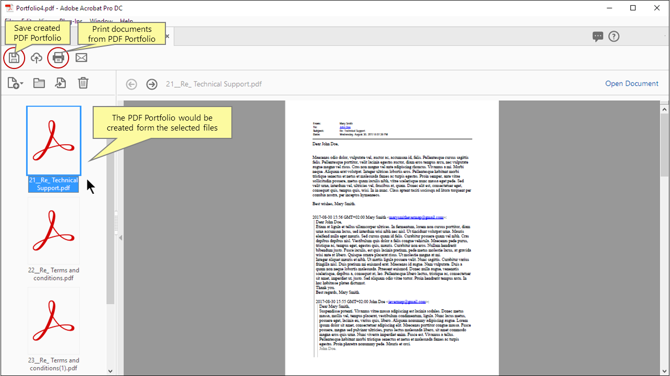Upload the portfolio to the cloud
This screenshot has width=670, height=376.
pyautogui.click(x=36, y=57)
